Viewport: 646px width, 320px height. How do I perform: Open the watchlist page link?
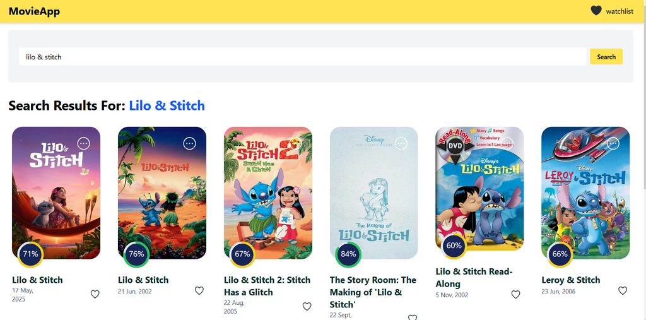click(x=620, y=11)
